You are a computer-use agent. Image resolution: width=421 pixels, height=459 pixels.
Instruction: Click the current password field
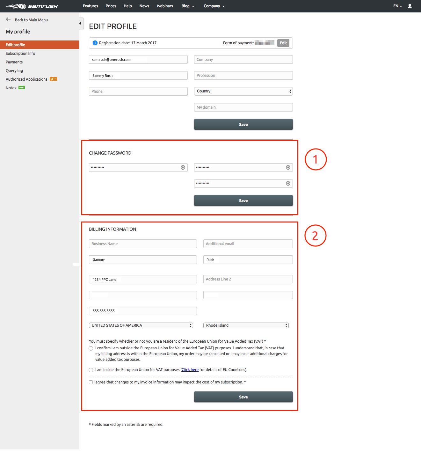coord(138,168)
